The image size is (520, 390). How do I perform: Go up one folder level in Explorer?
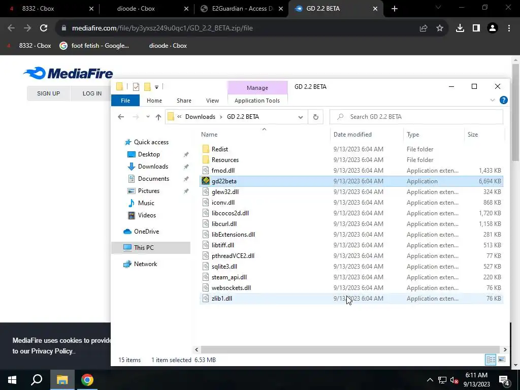pos(158,117)
